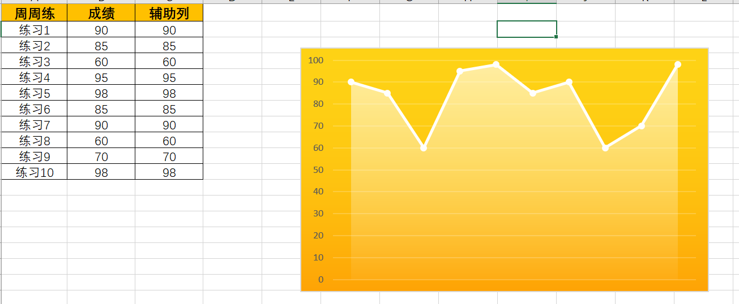Click 辅助列 value 98 in 练习10 row
This screenshot has width=739, height=304.
(x=169, y=172)
